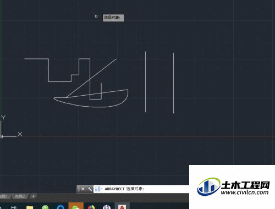The height and width of the screenshot is (209, 275).
Task: Click the UCS origin icon
Action: coord(1,136)
